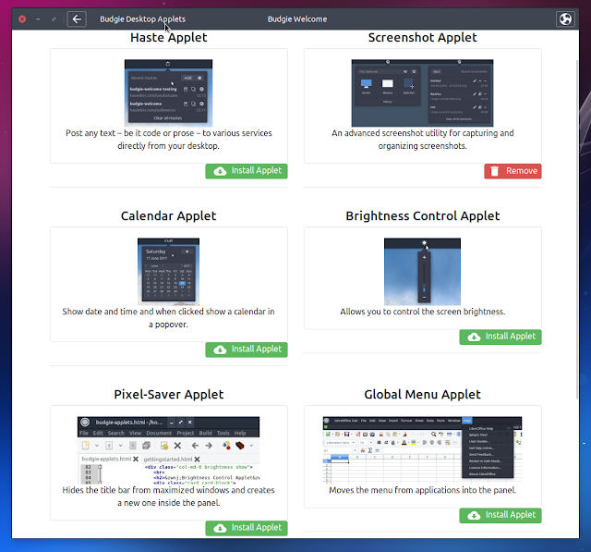Click the Budgie Desktop Applets title text
The width and height of the screenshot is (591, 552).
[142, 19]
